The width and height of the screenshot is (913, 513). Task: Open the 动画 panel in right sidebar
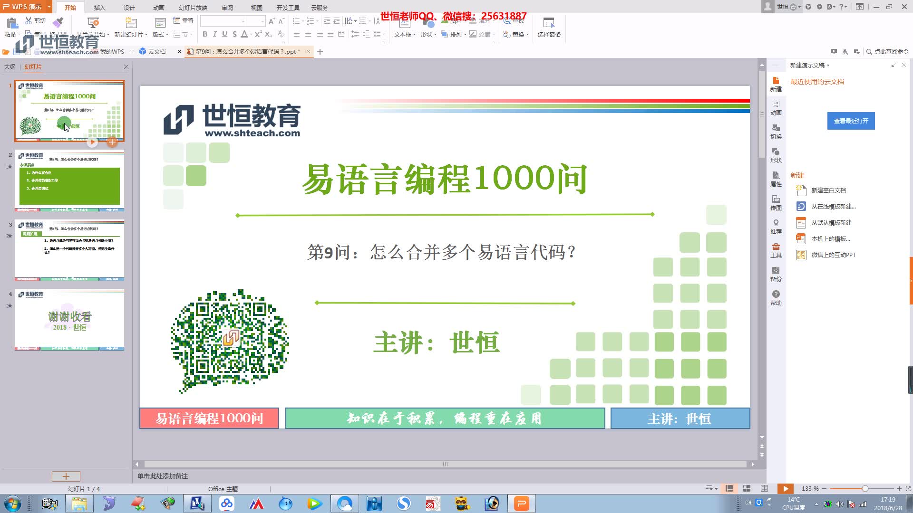pos(776,109)
